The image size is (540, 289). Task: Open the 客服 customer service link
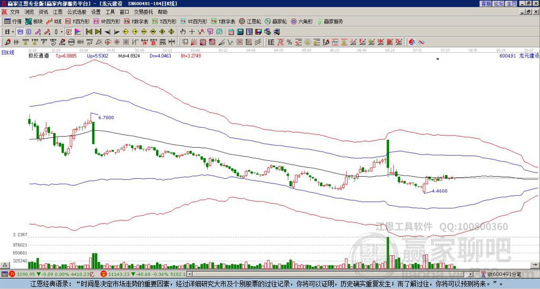[486, 4]
